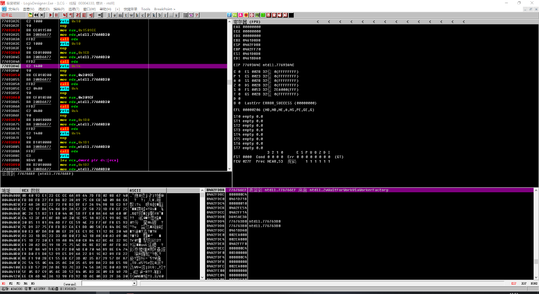Click the blue list options toolbar icon
The image size is (539, 294).
coord(185,15)
